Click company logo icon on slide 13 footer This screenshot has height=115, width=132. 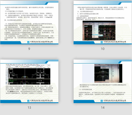pyautogui.click(x=28, y=101)
